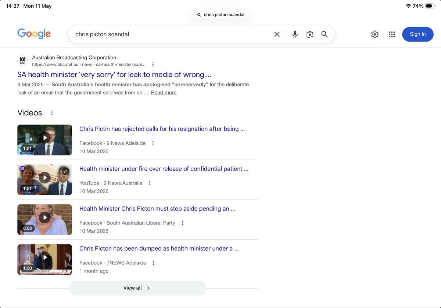
Task: Open 'Chris Pictin has rejected calls' video link
Action: click(162, 129)
